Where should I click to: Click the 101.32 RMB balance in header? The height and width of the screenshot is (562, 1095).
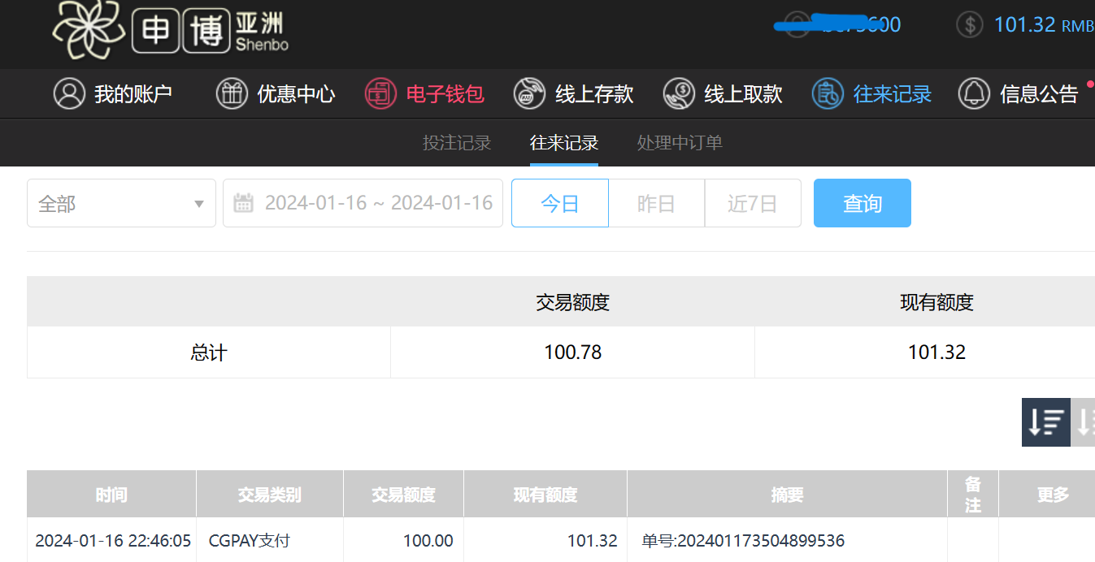1044,24
